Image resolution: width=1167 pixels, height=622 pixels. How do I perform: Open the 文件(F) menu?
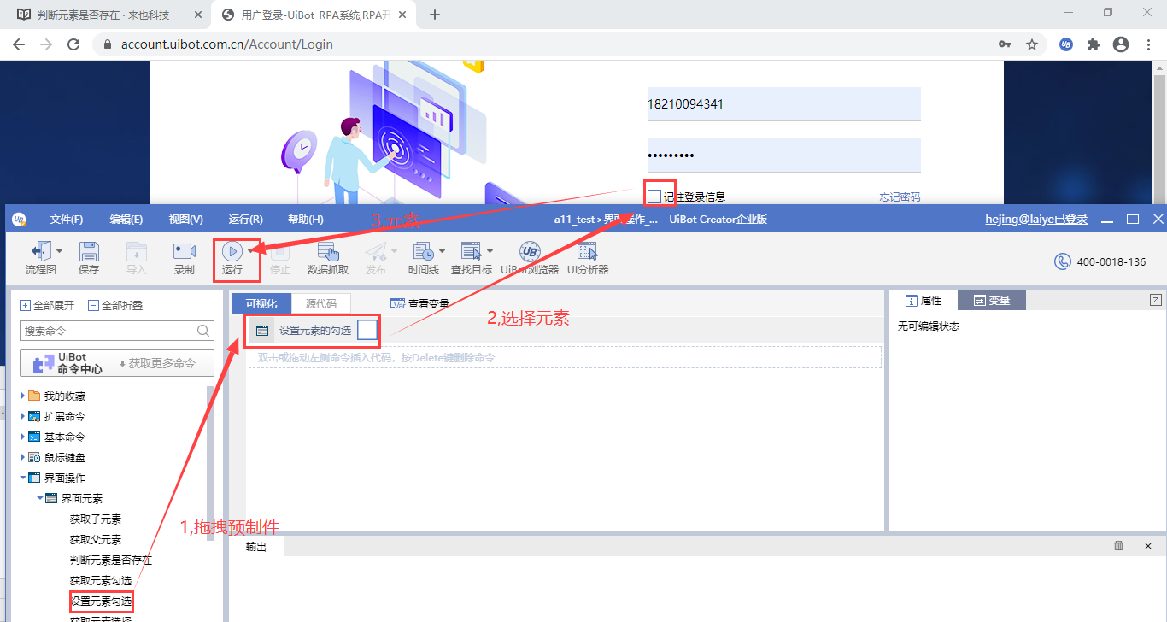coord(66,220)
